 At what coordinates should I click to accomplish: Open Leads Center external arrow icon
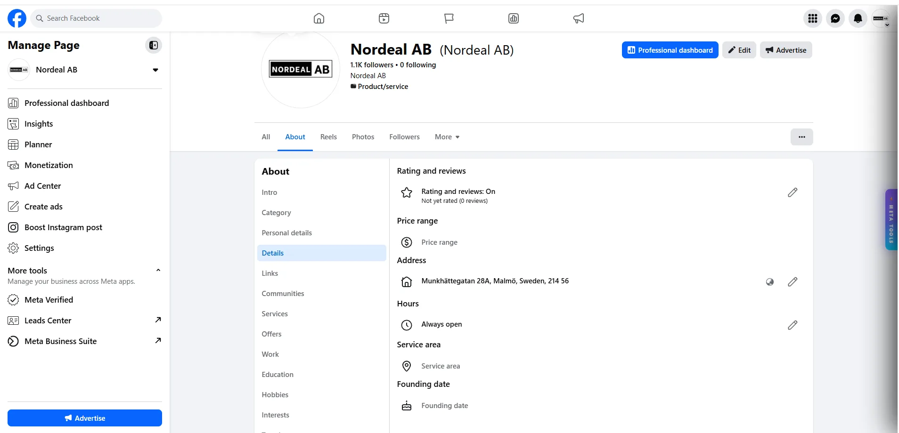pyautogui.click(x=158, y=320)
